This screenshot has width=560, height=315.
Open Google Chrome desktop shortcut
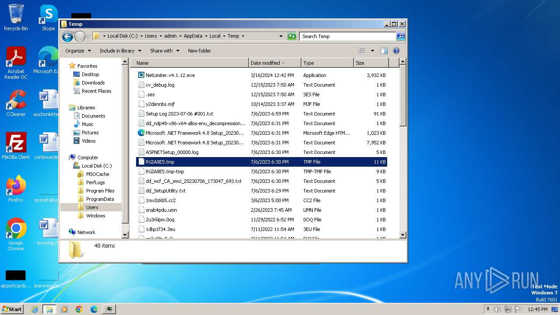[16, 234]
